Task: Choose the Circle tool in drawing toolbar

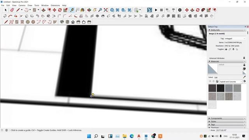Action: coord(28,22)
